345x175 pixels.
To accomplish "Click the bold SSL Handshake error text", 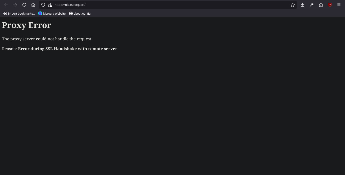I will click(x=68, y=49).
